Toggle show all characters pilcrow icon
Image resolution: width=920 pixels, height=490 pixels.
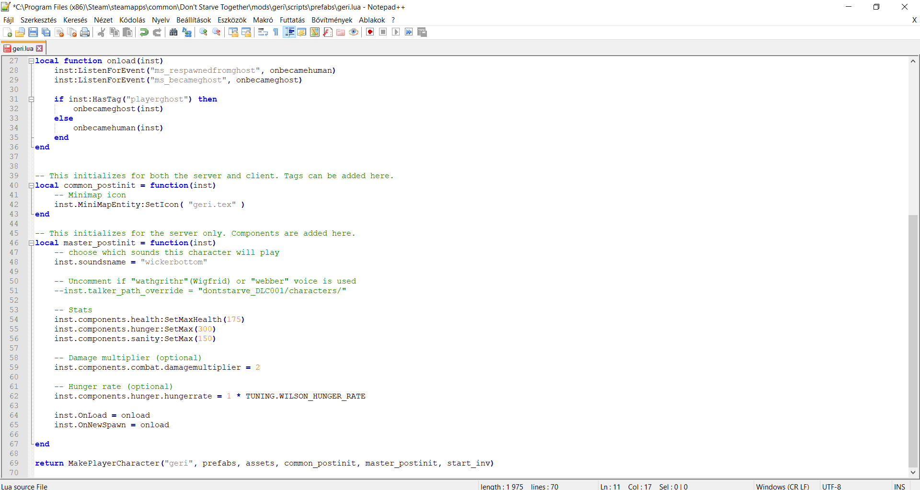[x=276, y=32]
